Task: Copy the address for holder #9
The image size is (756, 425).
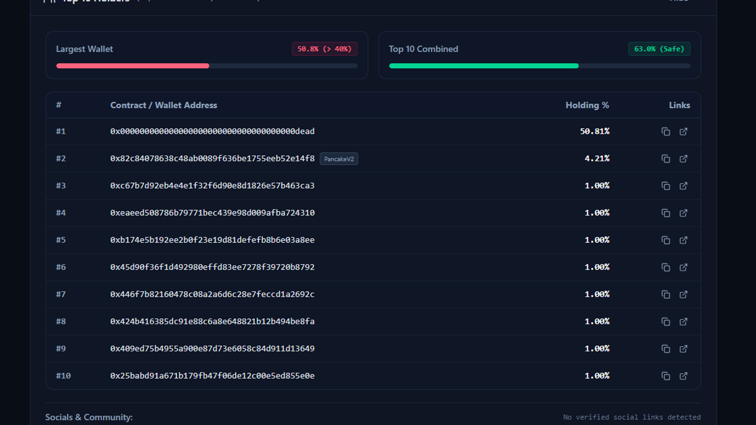Action: click(x=666, y=349)
